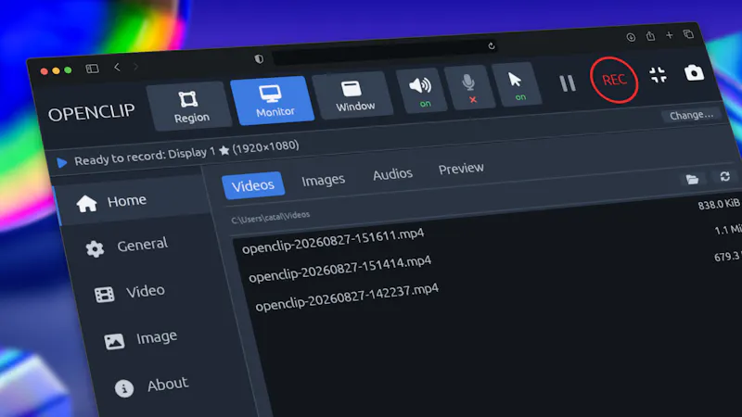Take a screenshot with the camera icon
The image size is (742, 417).
coord(694,73)
